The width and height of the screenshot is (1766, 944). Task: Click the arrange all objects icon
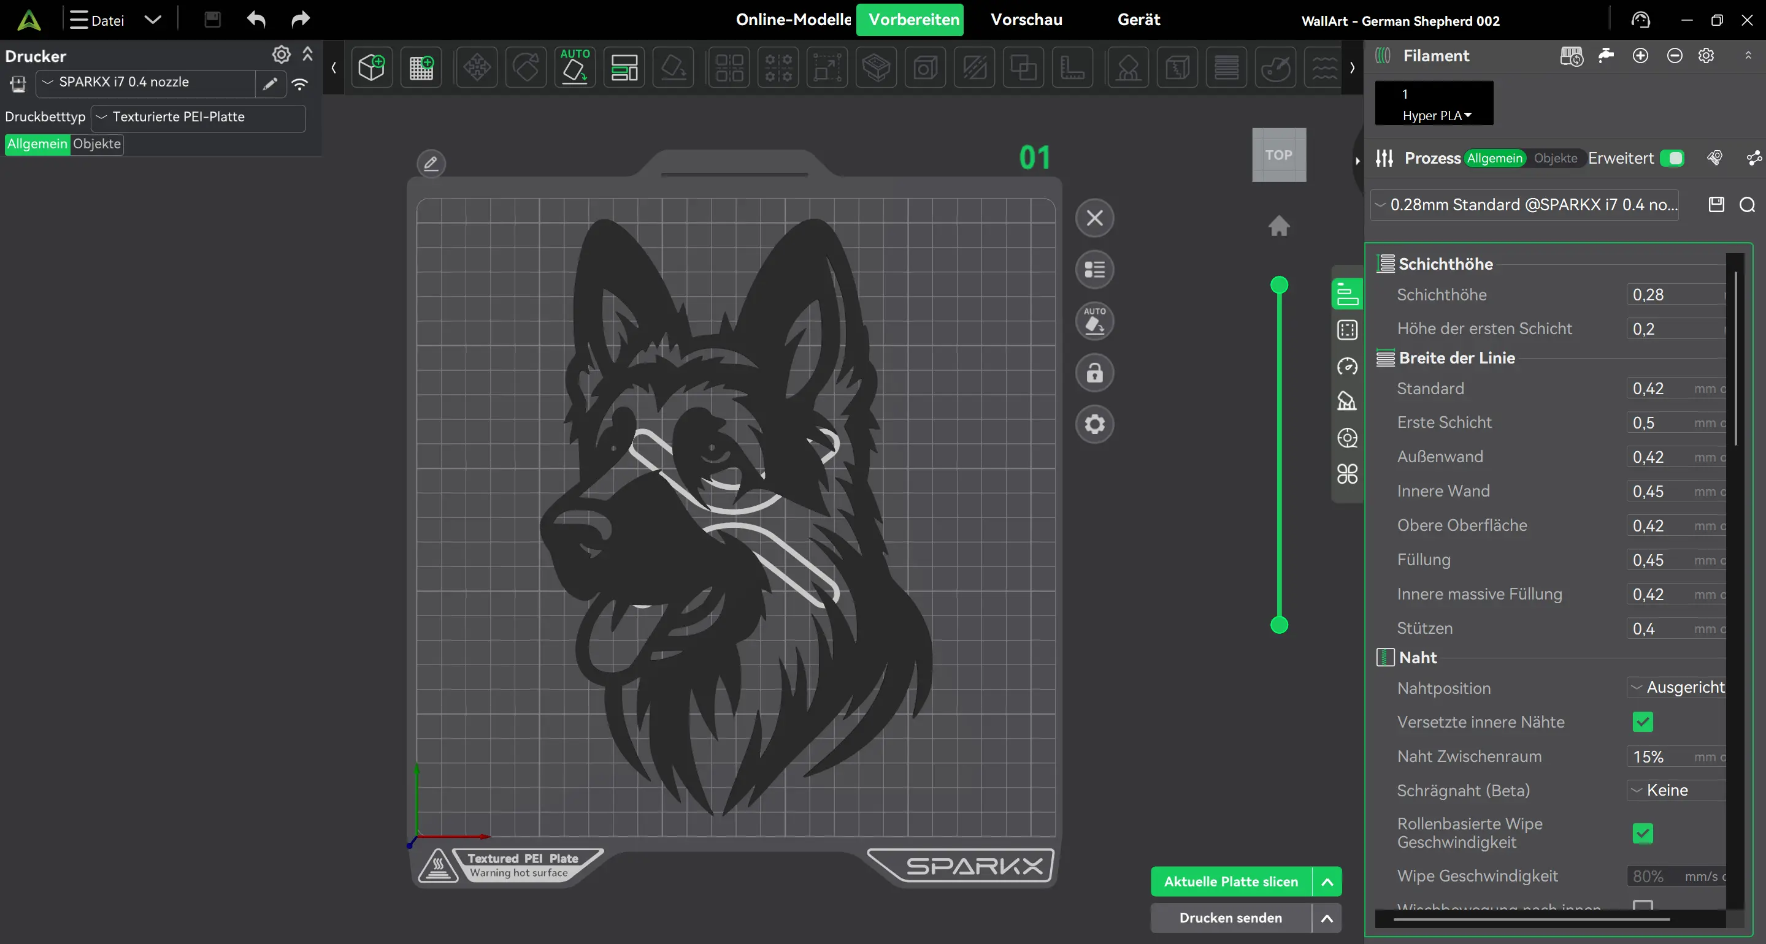tap(624, 67)
